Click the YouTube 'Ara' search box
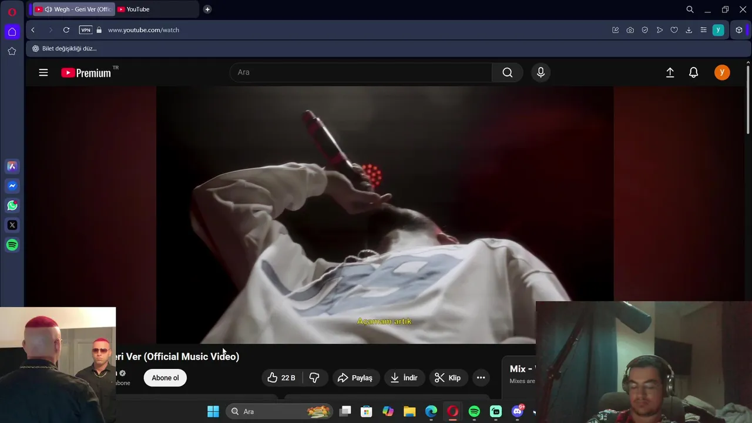The image size is (752, 423). [361, 72]
